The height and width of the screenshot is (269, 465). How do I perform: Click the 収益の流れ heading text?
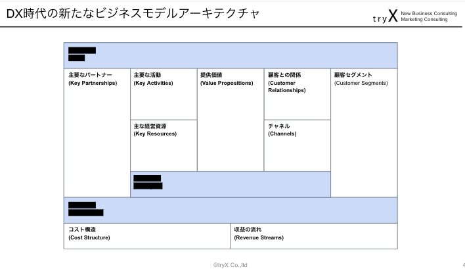coord(248,230)
